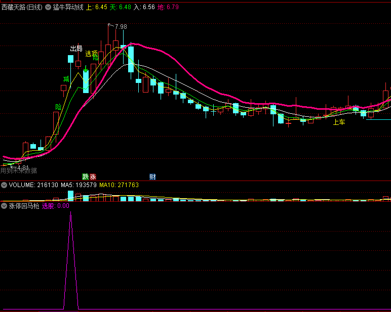Click the green 天: 6.48 value
This screenshot has height=312, width=391.
click(121, 7)
